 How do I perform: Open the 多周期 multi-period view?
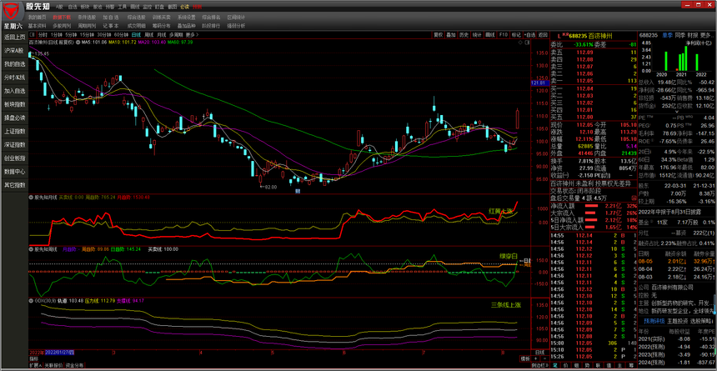tap(176, 35)
